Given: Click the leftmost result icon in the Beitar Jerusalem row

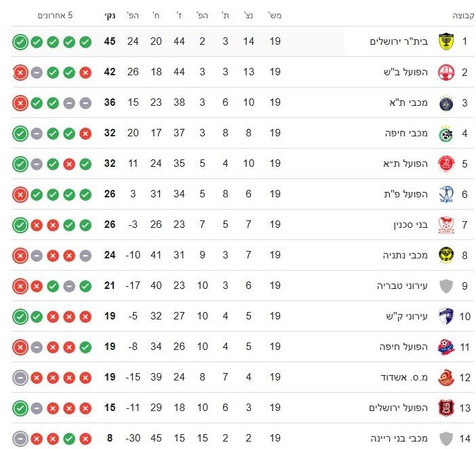Looking at the screenshot, I should pos(20,42).
